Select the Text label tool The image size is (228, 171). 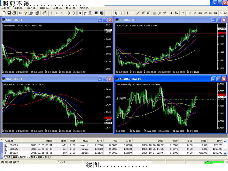tap(171, 13)
